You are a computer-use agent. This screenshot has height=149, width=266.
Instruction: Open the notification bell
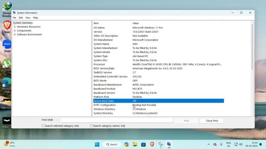(x=261, y=144)
